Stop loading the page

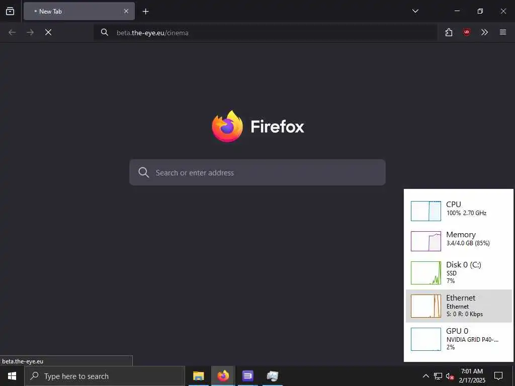pyautogui.click(x=48, y=32)
